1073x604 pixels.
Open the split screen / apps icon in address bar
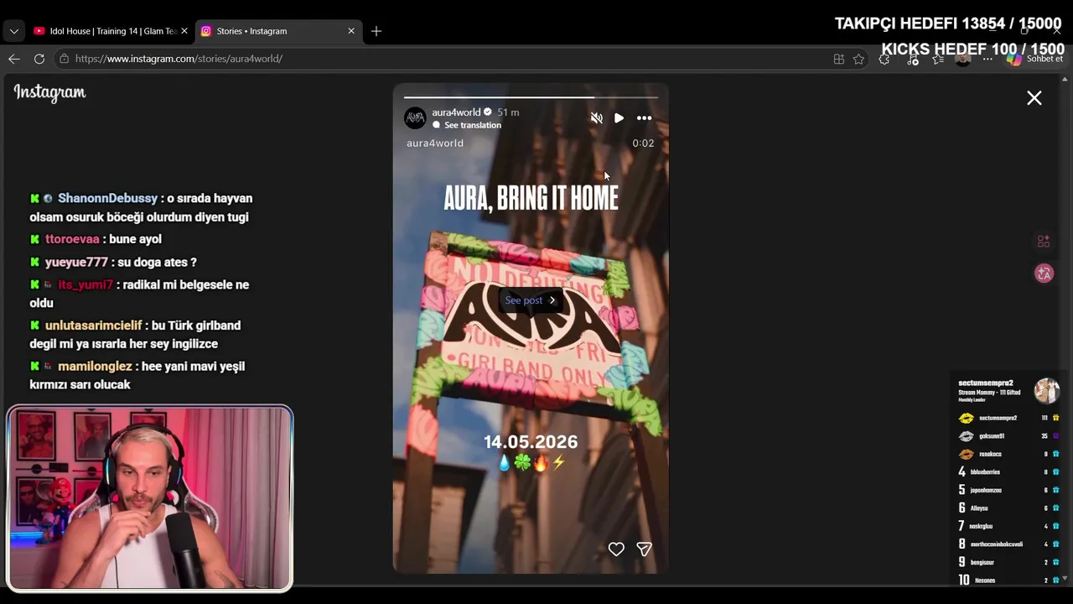click(838, 59)
